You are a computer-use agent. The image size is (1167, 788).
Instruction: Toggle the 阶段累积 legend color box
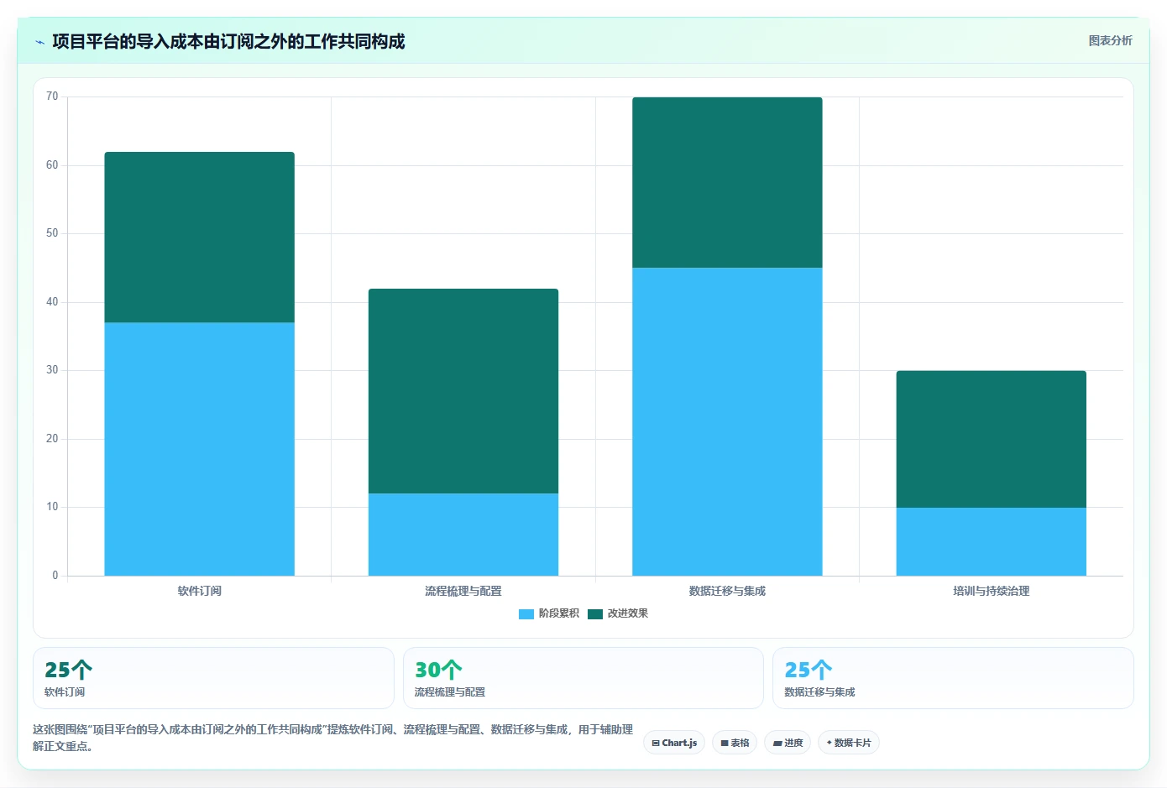pyautogui.click(x=526, y=614)
